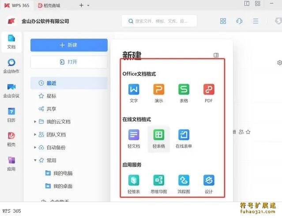Click the split-window icon in title bar
Image resolution: width=282 pixels, height=218 pixels.
click(247, 3)
